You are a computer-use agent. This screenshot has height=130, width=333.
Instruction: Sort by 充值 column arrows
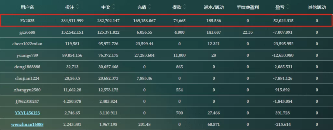150,7
